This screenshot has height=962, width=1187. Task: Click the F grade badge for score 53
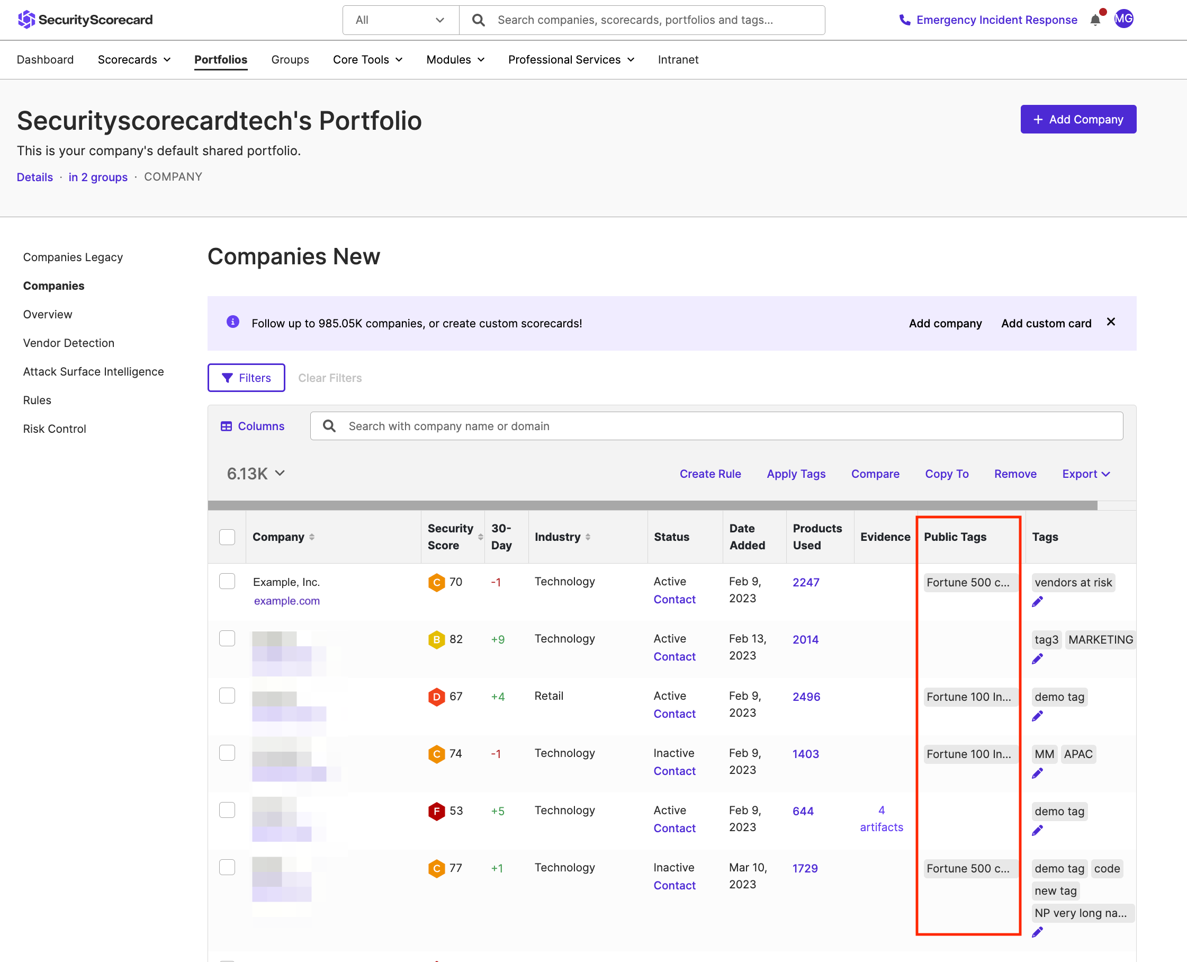coord(436,811)
